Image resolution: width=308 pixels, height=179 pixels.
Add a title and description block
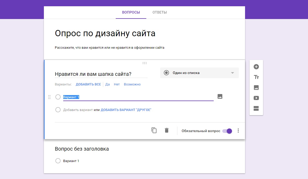(x=256, y=77)
